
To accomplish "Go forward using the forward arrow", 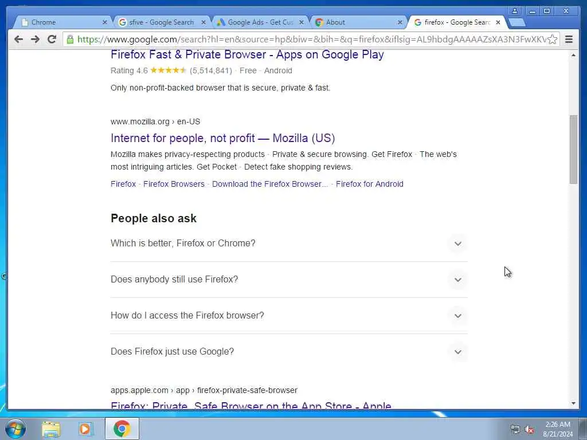I will pyautogui.click(x=35, y=40).
